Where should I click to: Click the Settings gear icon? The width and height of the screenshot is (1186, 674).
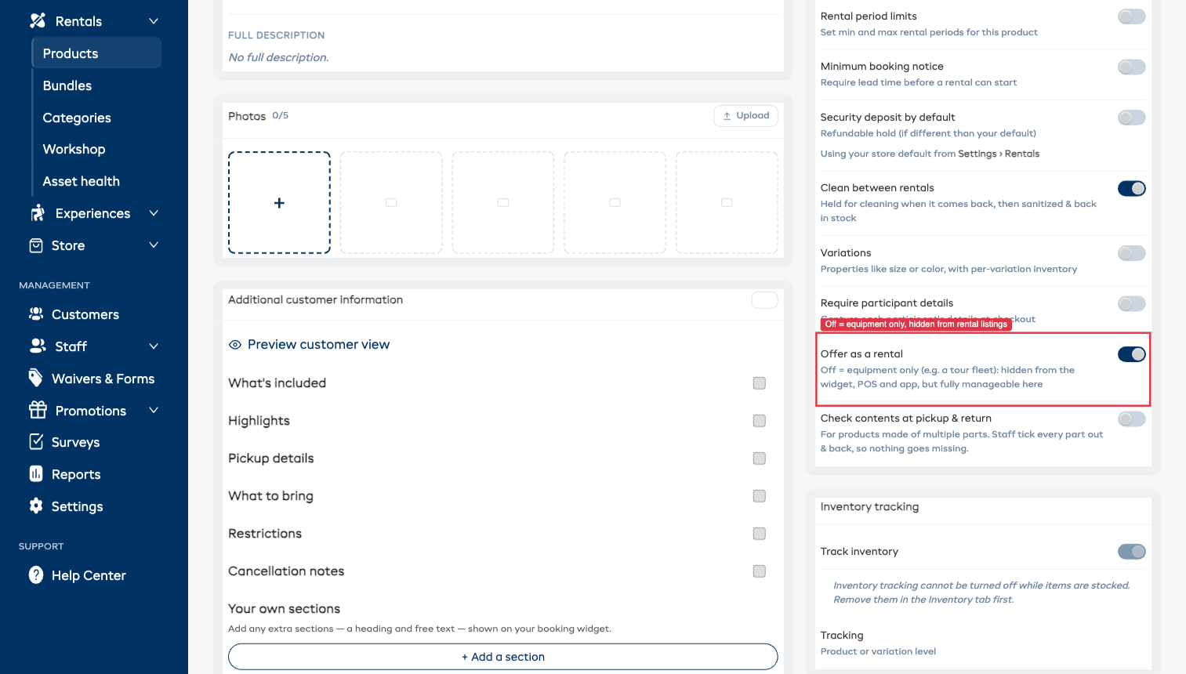pyautogui.click(x=36, y=506)
